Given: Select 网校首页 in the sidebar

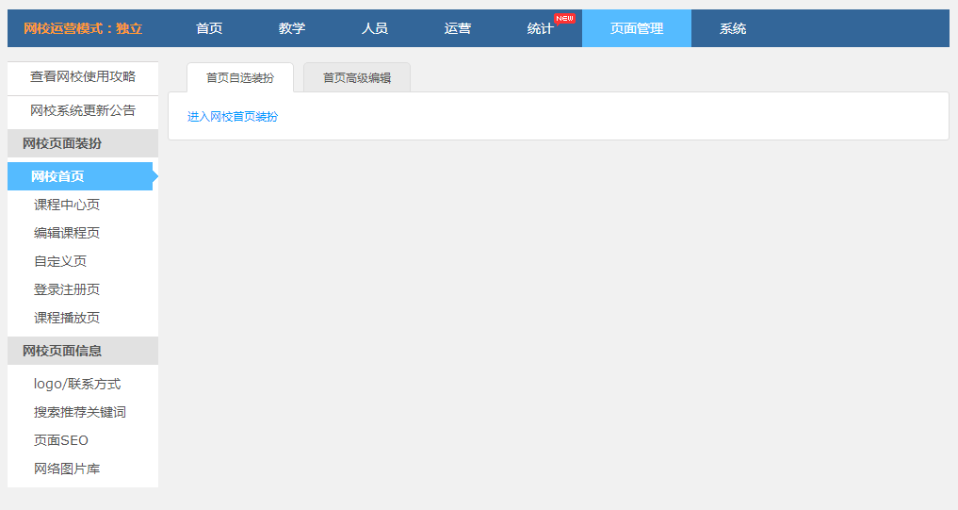Looking at the screenshot, I should pyautogui.click(x=57, y=176).
